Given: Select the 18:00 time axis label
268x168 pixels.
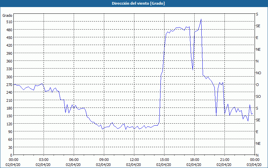Looking at the screenshot, I should coord(195,160).
